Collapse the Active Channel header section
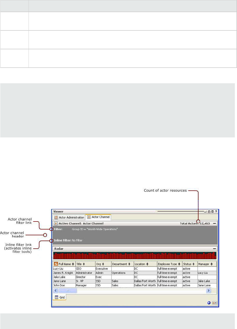This screenshot has width=237, height=329. (214, 223)
